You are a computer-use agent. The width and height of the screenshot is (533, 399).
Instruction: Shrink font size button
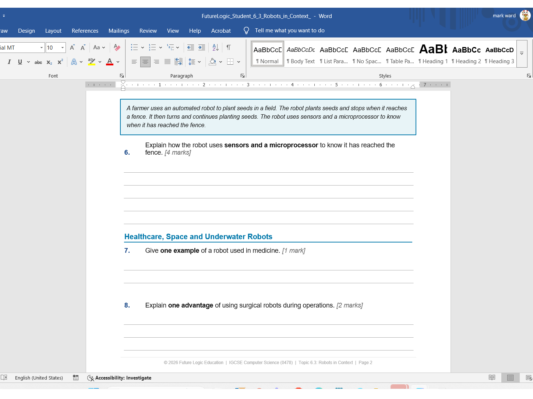(x=83, y=47)
